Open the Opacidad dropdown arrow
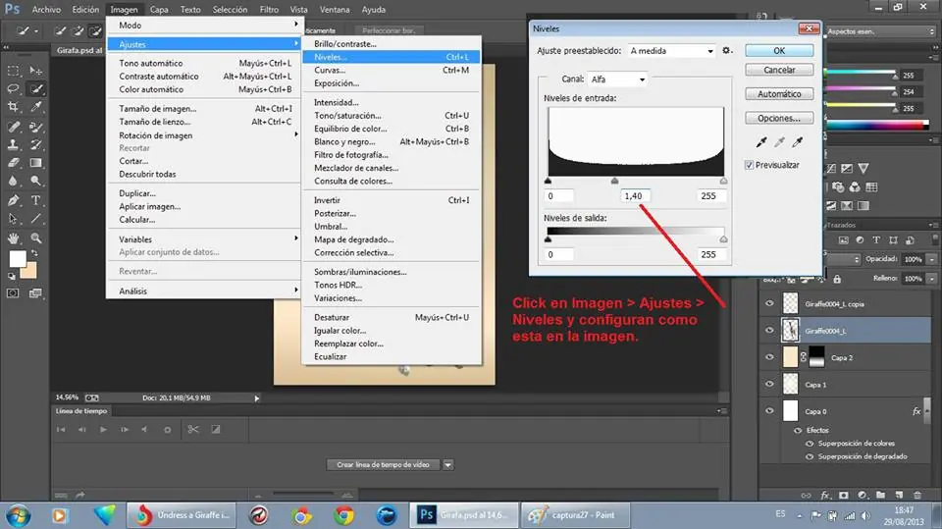This screenshot has width=942, height=529. (x=932, y=259)
